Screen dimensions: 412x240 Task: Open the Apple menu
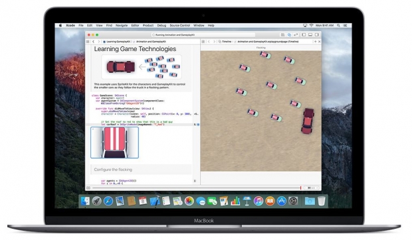(60, 25)
